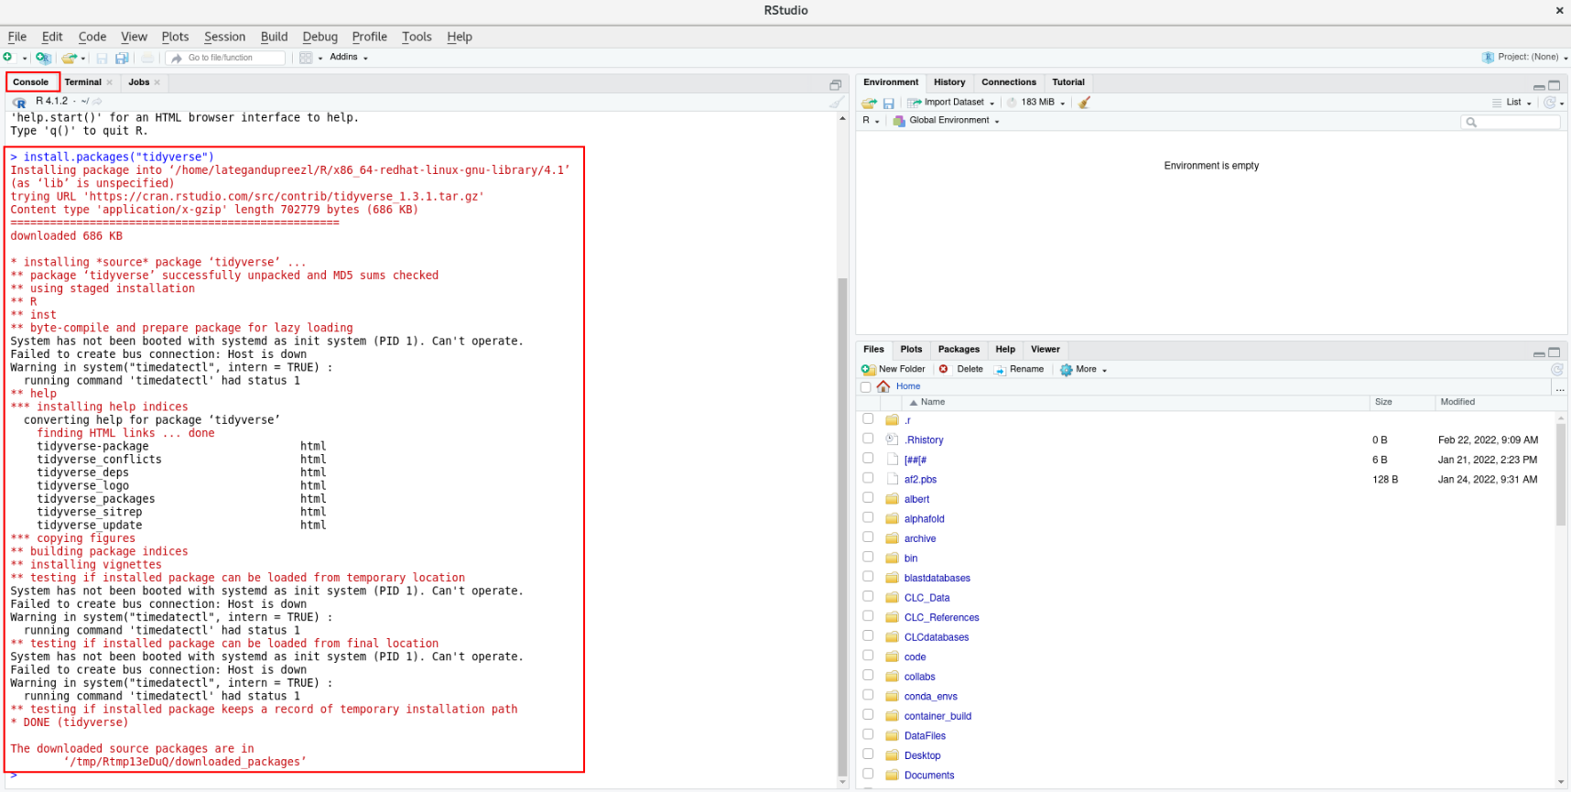This screenshot has width=1571, height=792.
Task: Open the Session menu
Action: point(224,37)
